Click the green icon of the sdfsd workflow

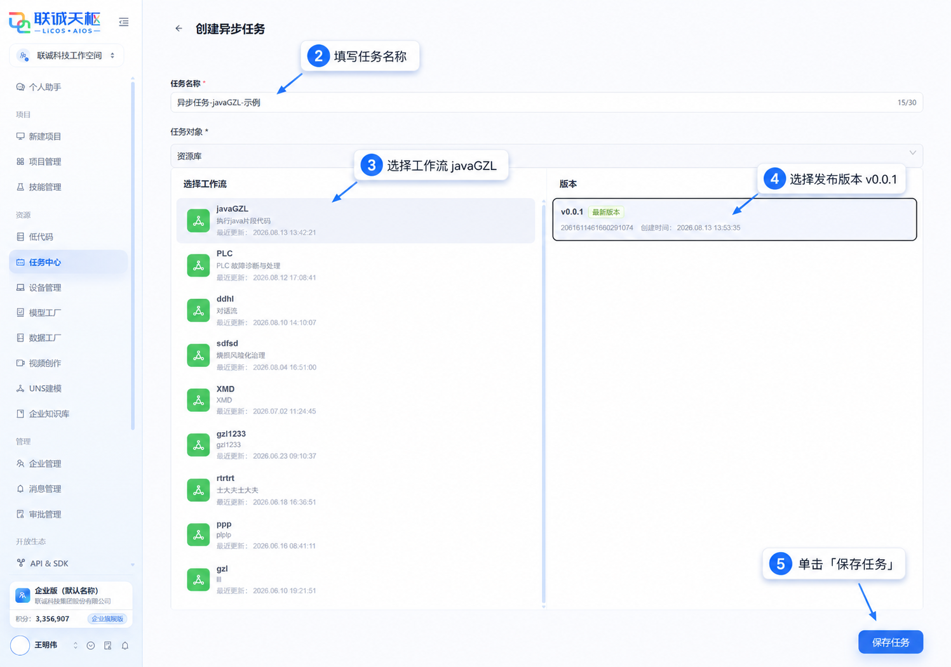coord(198,355)
